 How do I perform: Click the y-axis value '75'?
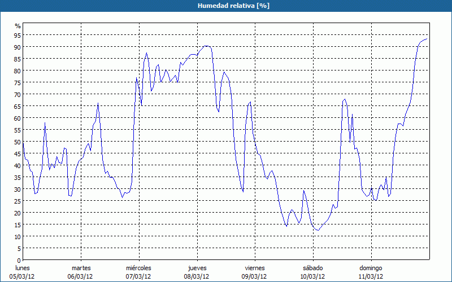click(x=18, y=82)
